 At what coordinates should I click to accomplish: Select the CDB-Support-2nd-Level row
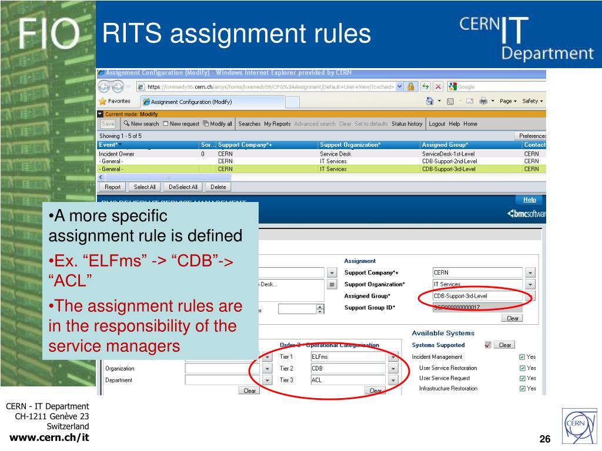point(322,161)
